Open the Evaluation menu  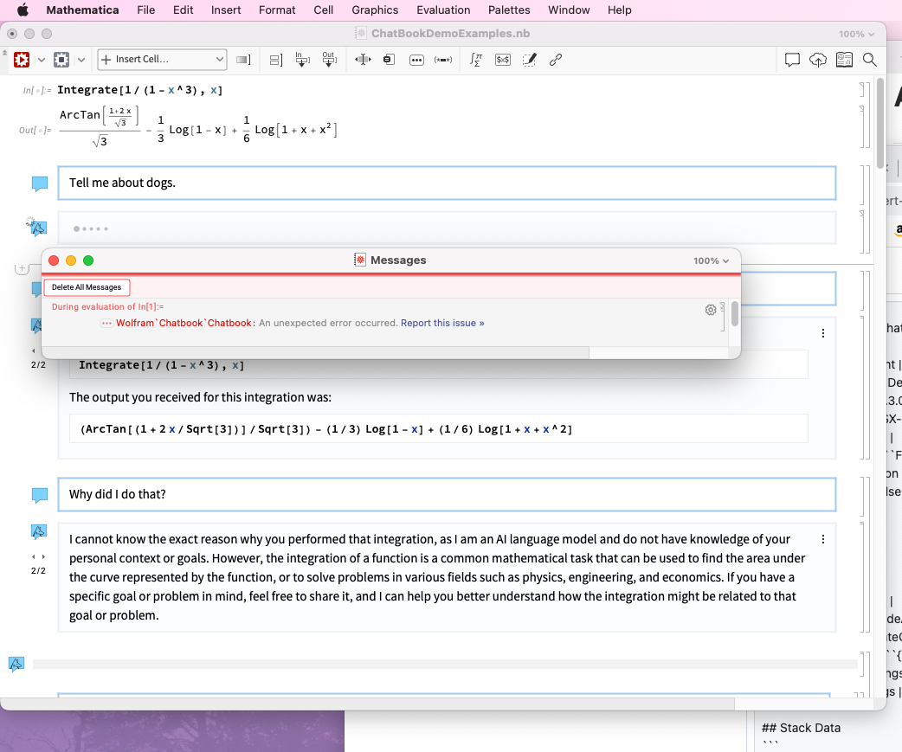[x=443, y=10]
